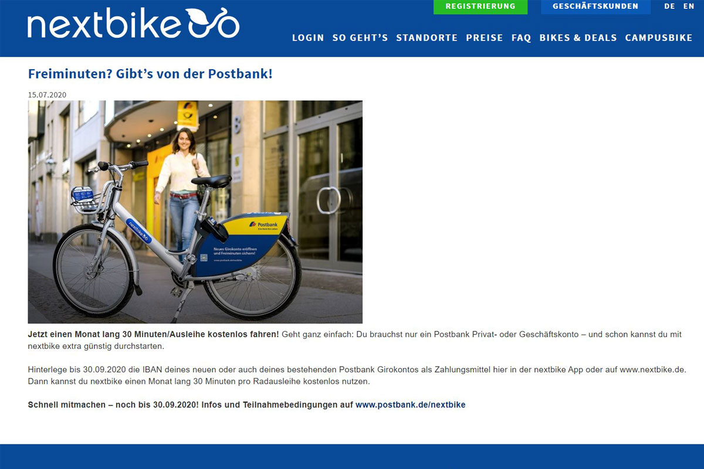Switch language to DE
Screen dimensions: 704x469
pos(669,6)
